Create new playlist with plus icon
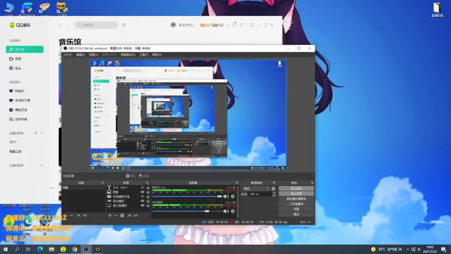451x254 pixels. (36, 133)
